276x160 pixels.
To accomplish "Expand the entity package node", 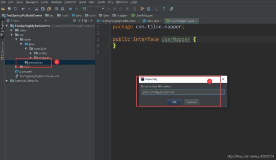I will [31, 53].
